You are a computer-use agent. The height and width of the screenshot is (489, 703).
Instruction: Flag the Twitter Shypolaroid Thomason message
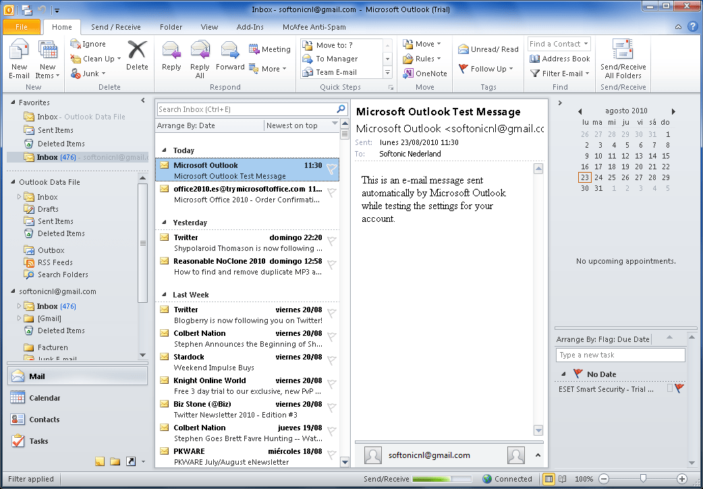coord(331,241)
